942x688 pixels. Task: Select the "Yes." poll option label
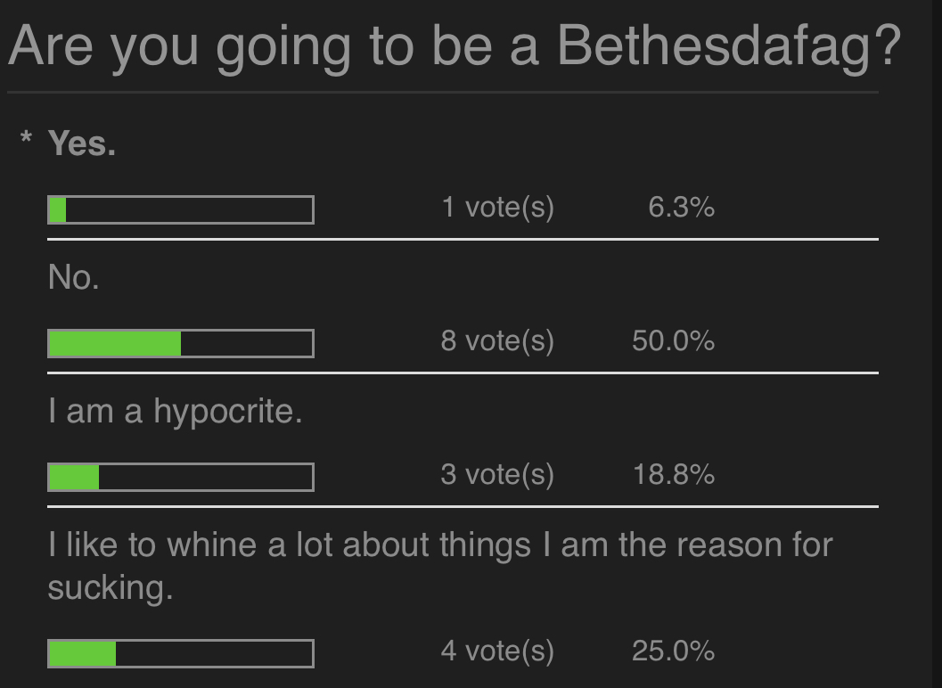click(82, 143)
